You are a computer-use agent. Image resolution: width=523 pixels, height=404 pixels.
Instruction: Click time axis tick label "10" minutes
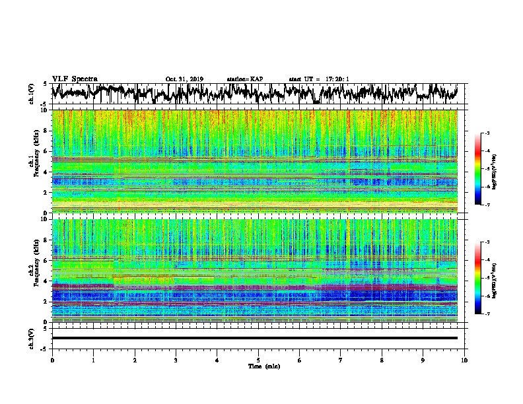tap(464, 360)
